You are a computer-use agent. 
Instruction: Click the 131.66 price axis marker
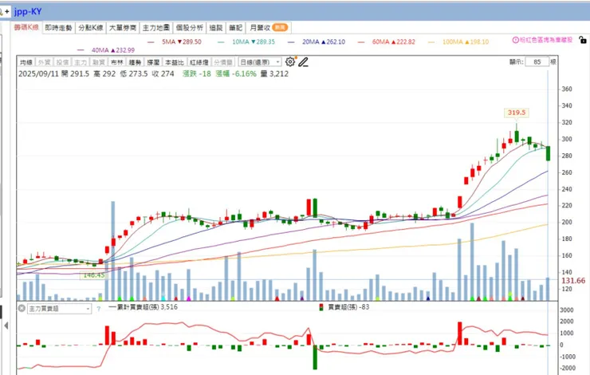point(573,281)
